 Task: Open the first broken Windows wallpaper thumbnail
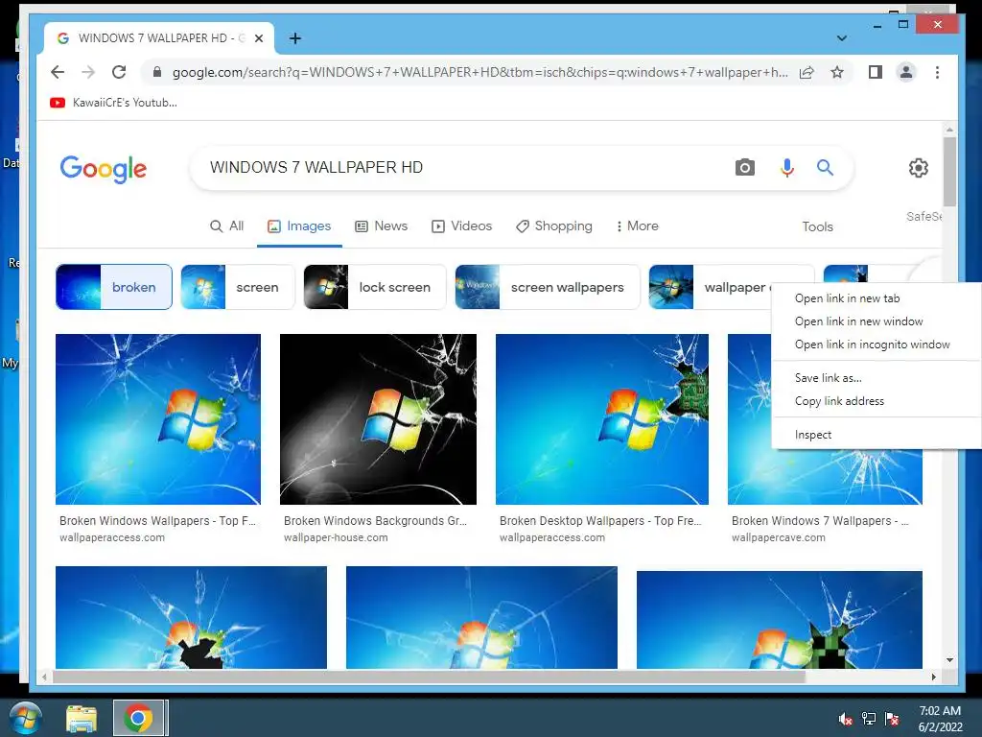[x=158, y=418]
